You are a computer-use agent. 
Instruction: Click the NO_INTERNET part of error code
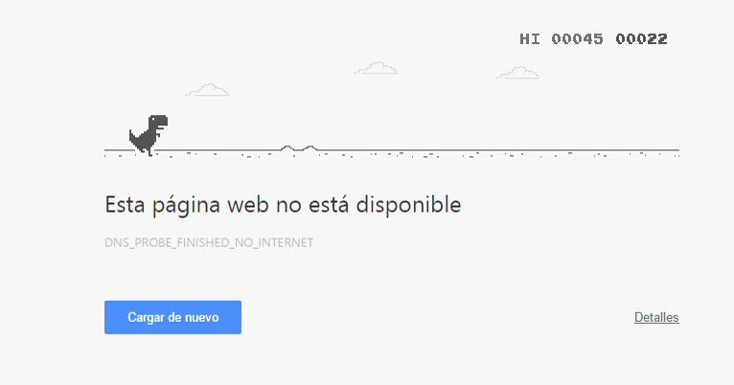(277, 243)
